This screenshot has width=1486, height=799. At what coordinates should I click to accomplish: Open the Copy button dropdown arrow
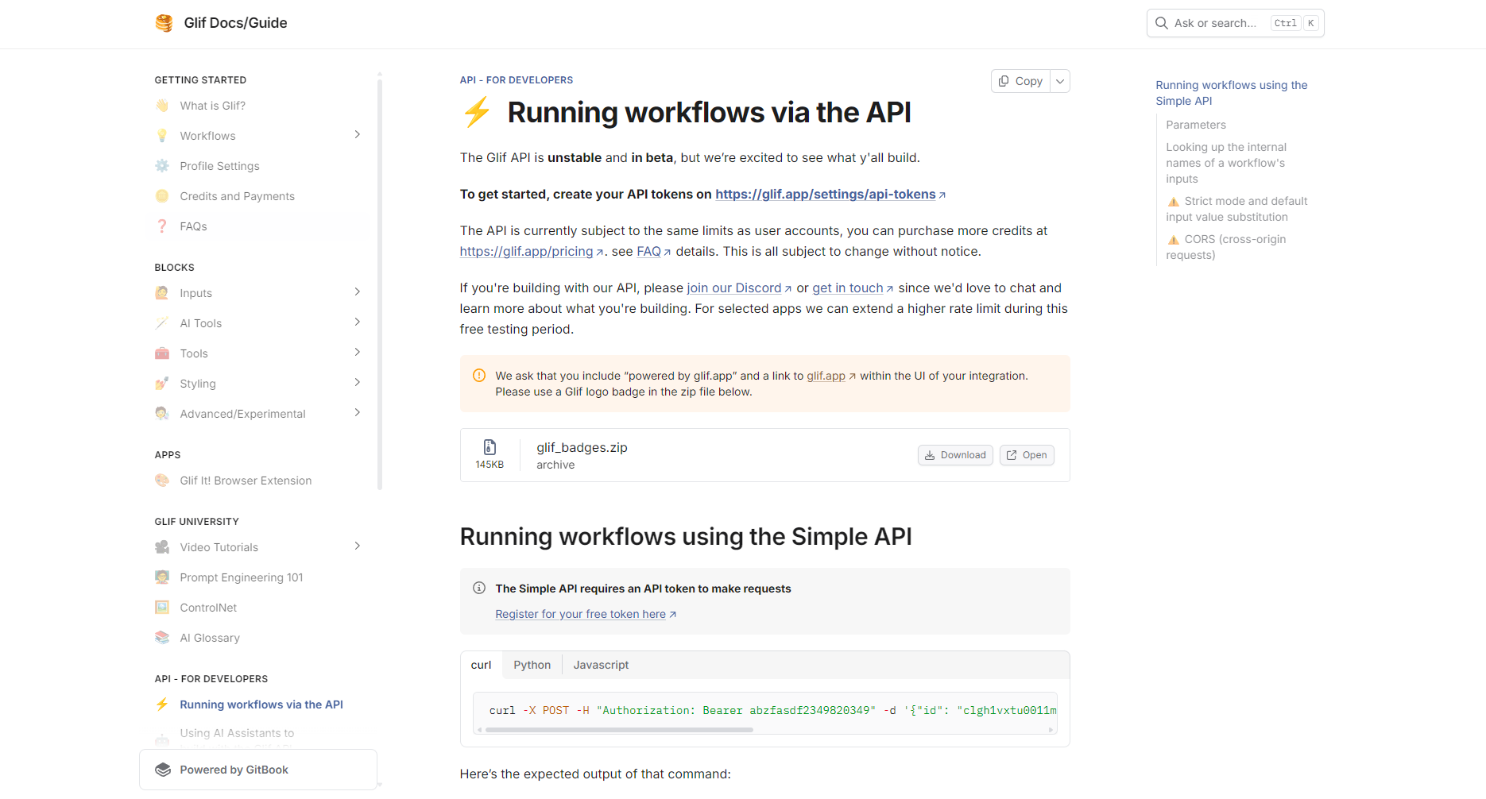1060,81
